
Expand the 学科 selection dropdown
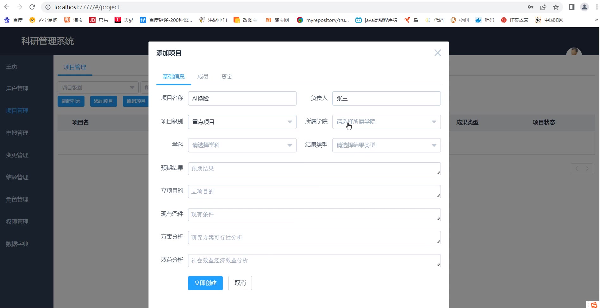[242, 145]
